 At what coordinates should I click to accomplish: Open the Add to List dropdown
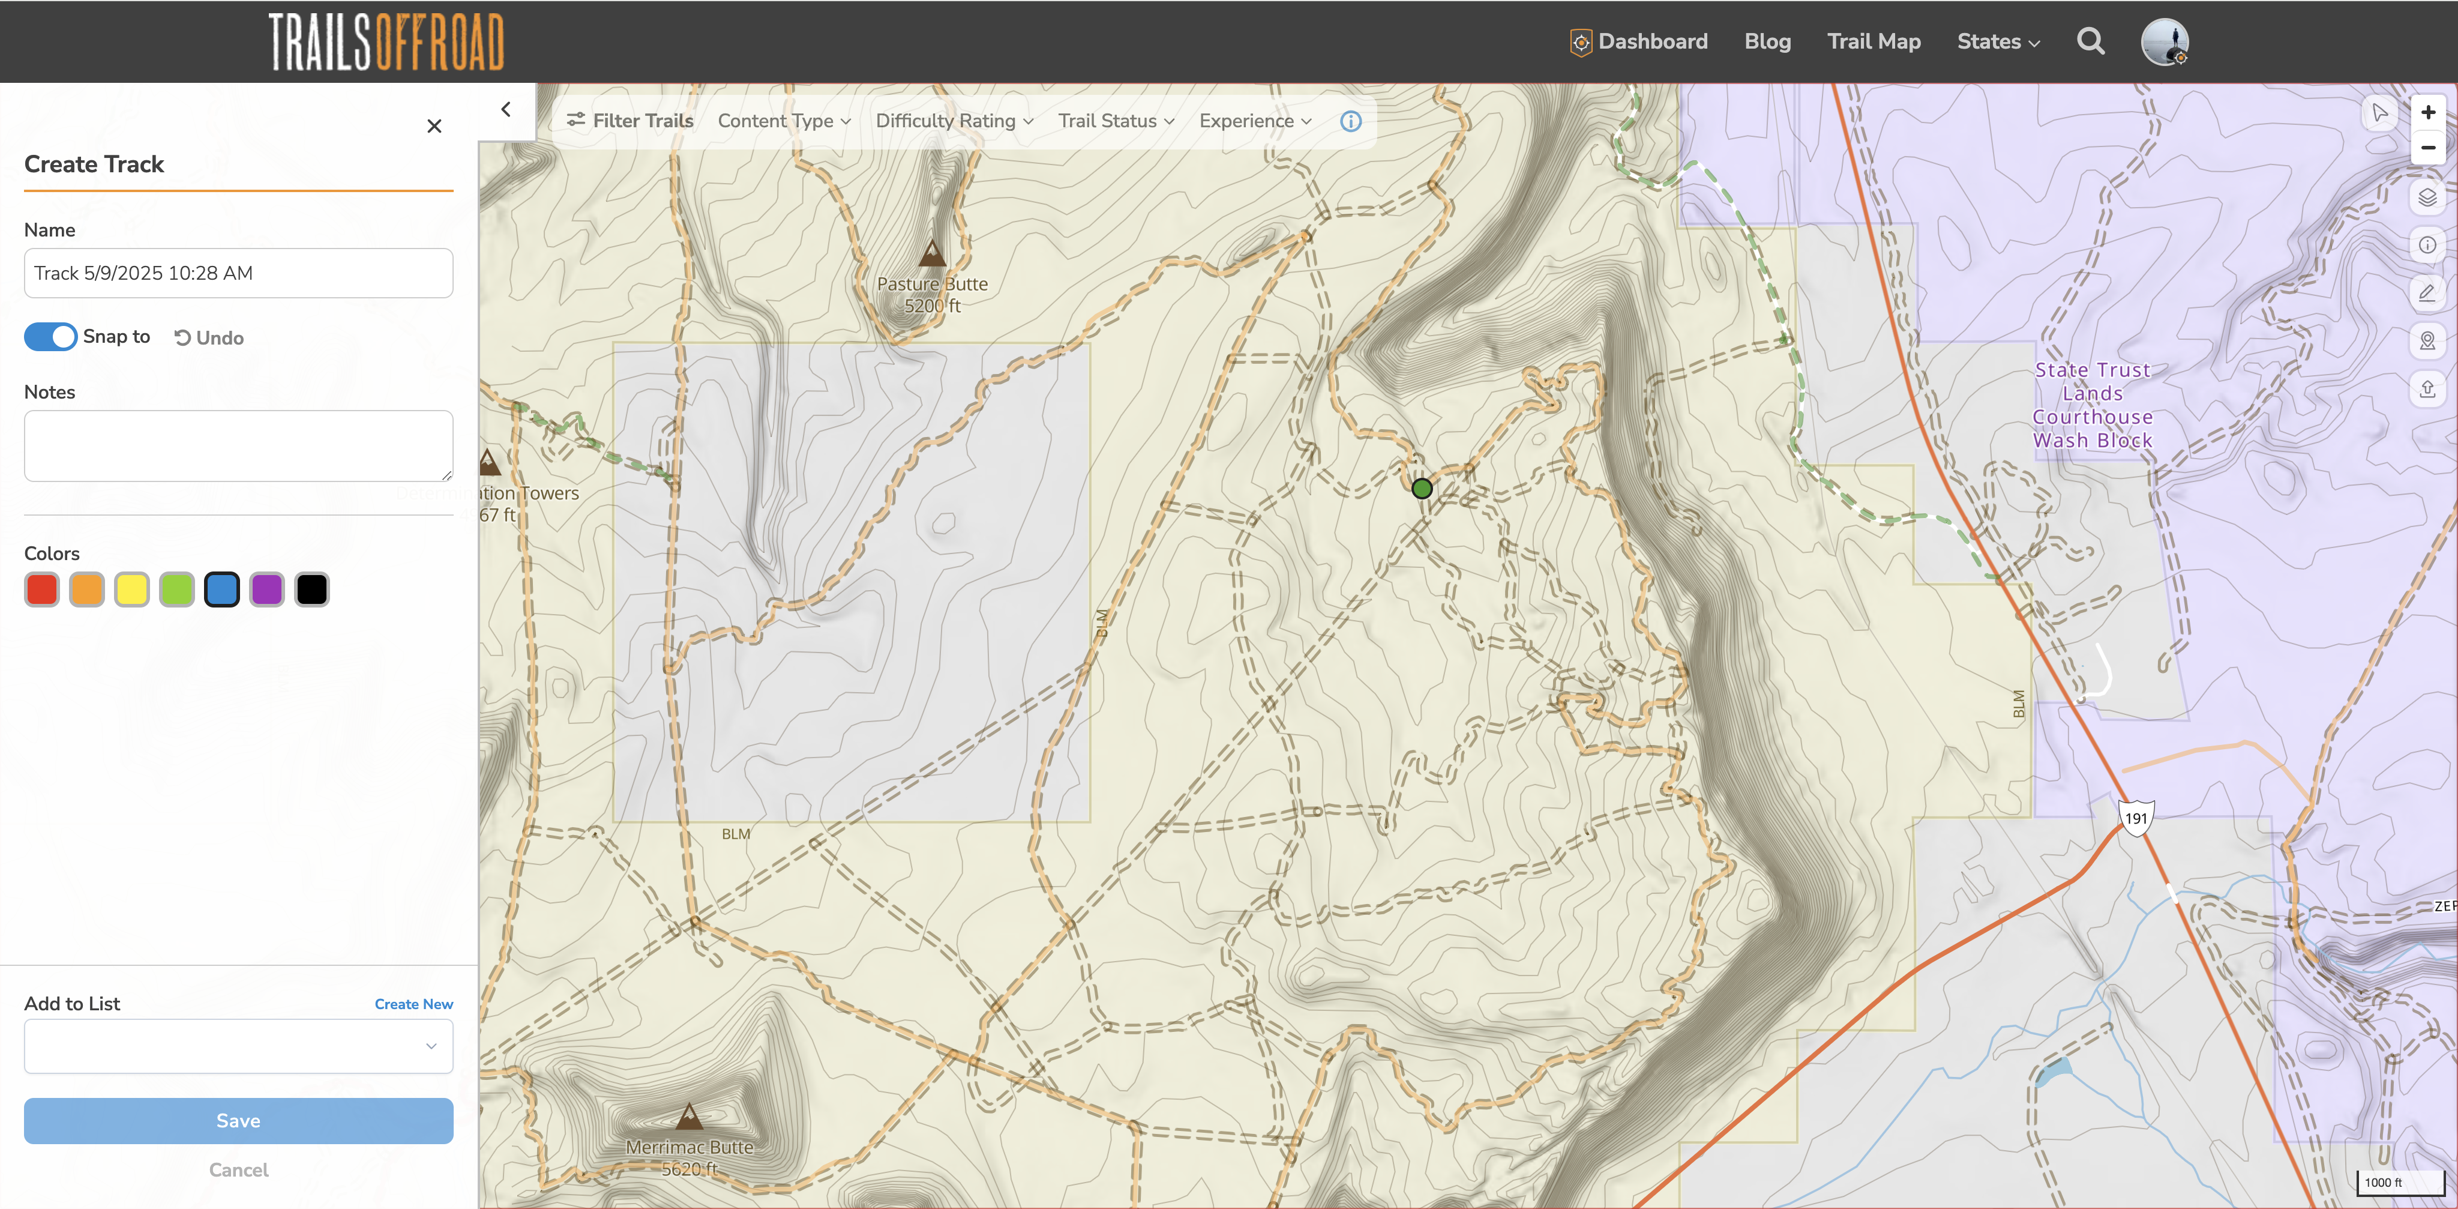(x=239, y=1046)
